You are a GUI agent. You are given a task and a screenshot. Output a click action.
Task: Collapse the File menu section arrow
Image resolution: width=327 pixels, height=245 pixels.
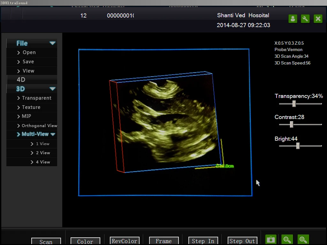pyautogui.click(x=52, y=43)
